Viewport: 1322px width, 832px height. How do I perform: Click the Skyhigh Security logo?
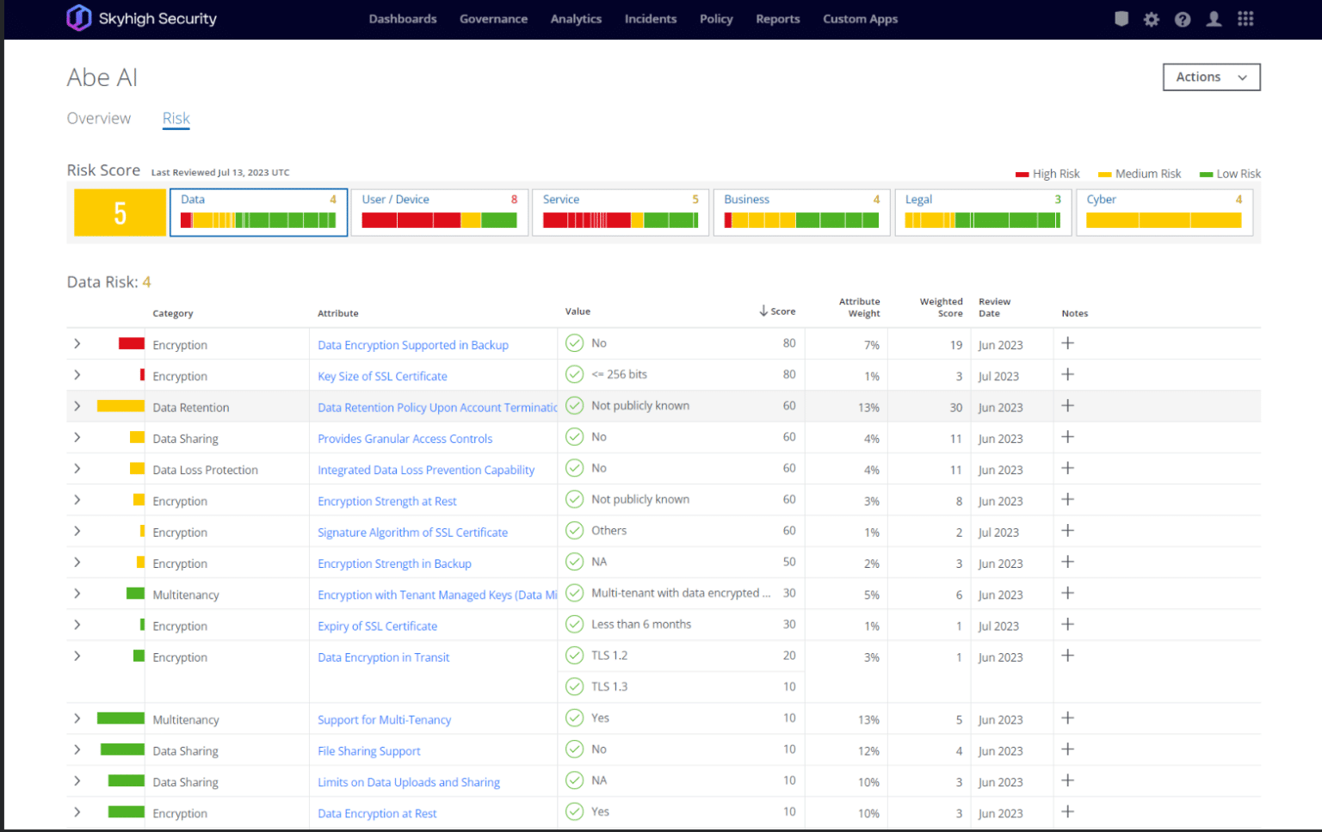point(141,17)
